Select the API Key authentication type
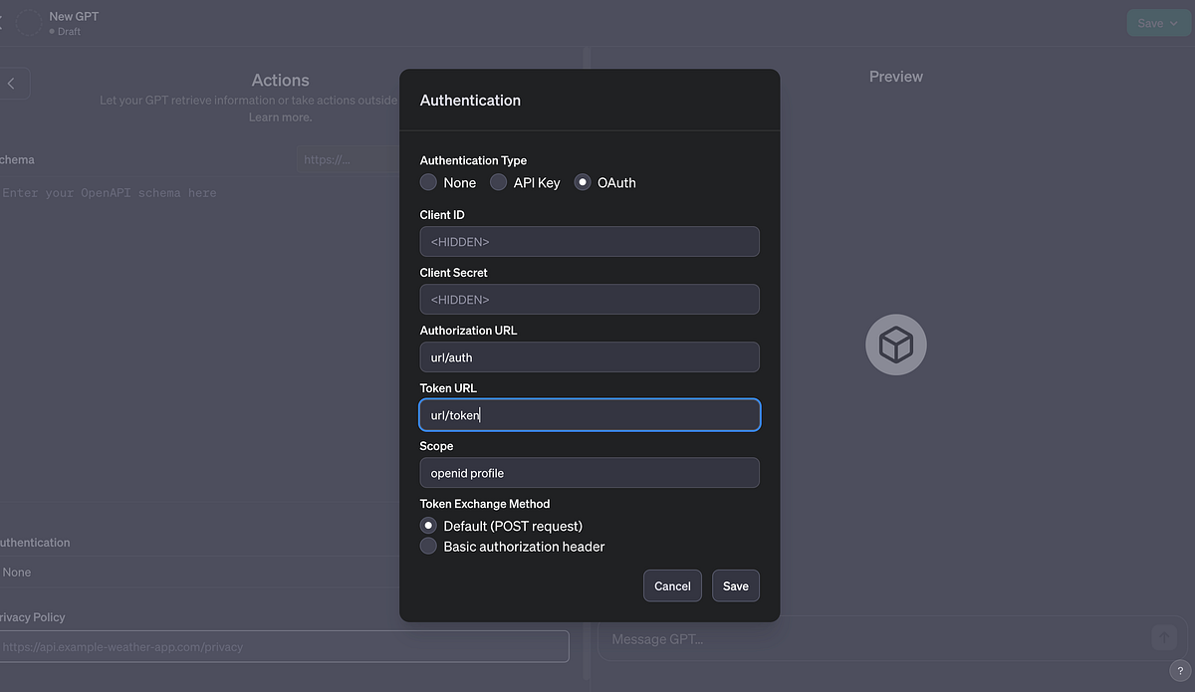1195x692 pixels. tap(498, 182)
